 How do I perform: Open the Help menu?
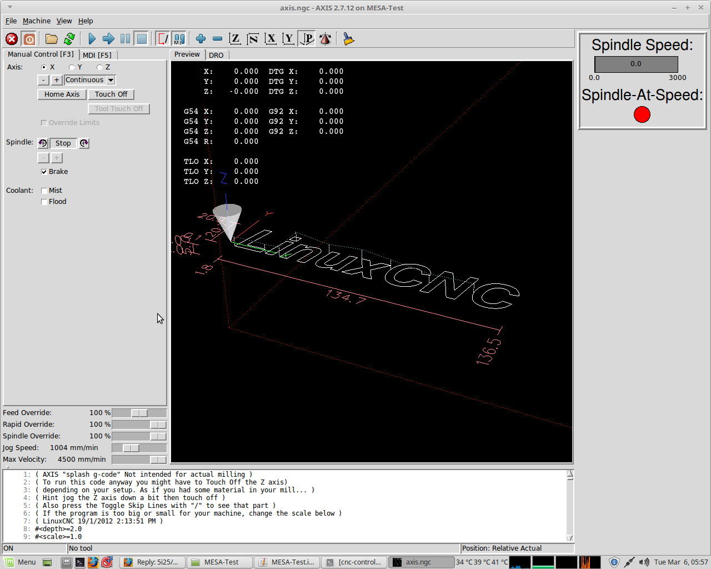(86, 21)
